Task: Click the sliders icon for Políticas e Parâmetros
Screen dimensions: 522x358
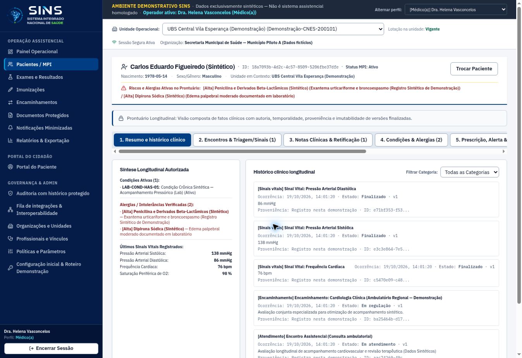Action: click(10, 252)
